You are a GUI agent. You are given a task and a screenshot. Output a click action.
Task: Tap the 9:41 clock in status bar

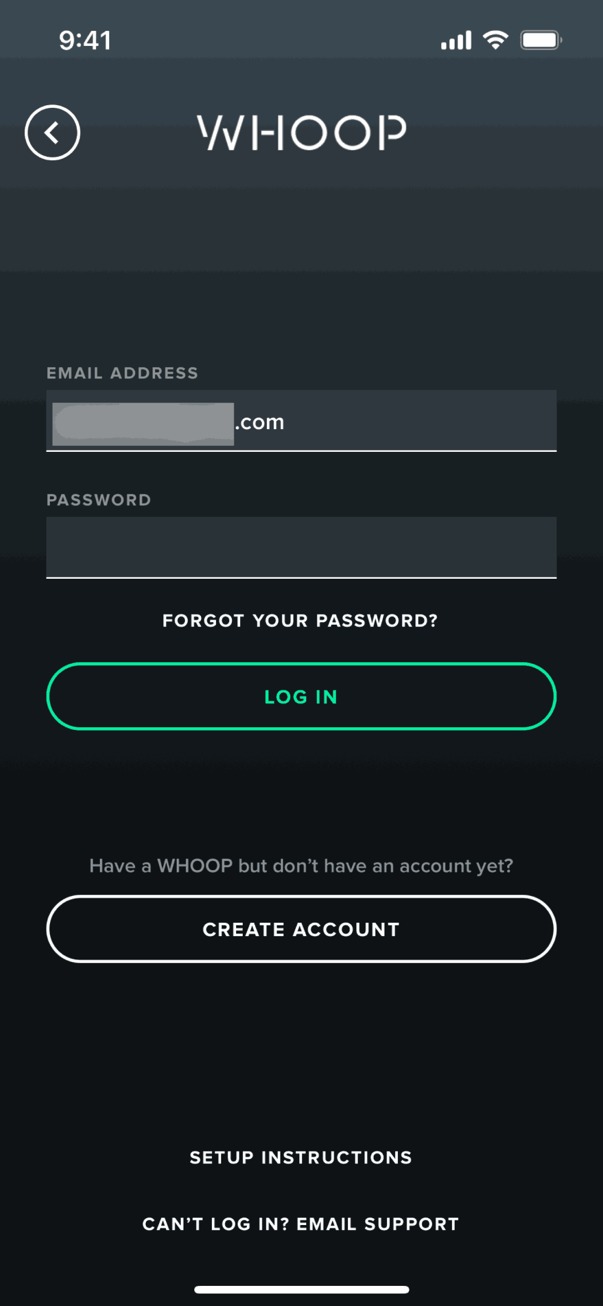point(85,41)
